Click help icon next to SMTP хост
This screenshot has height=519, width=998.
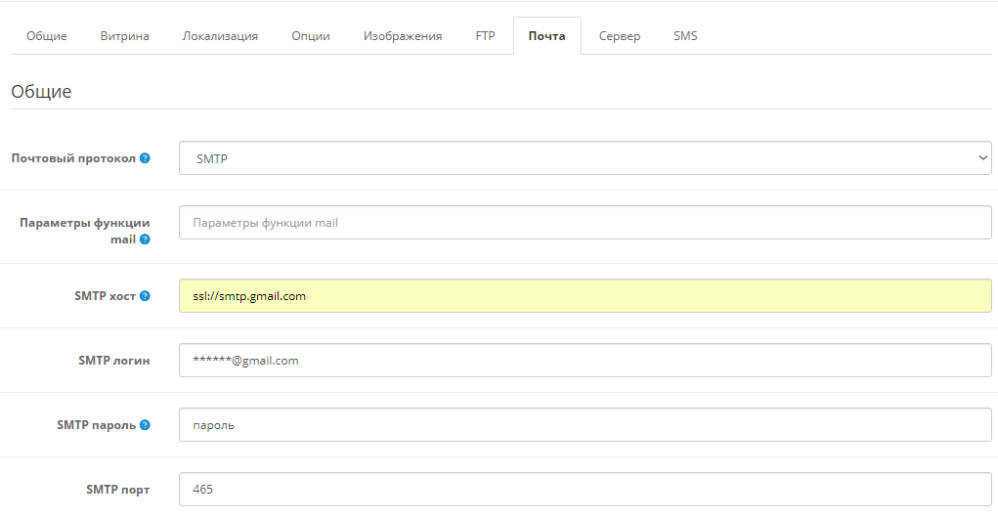point(145,295)
